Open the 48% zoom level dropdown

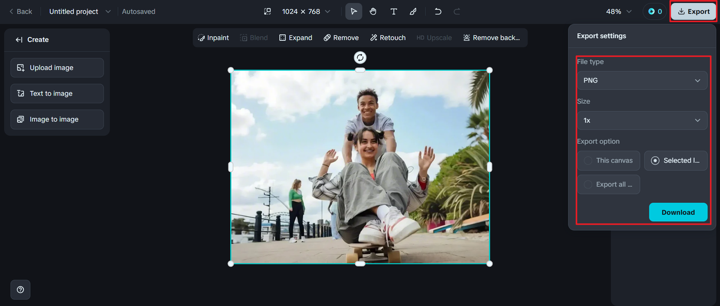pyautogui.click(x=619, y=11)
